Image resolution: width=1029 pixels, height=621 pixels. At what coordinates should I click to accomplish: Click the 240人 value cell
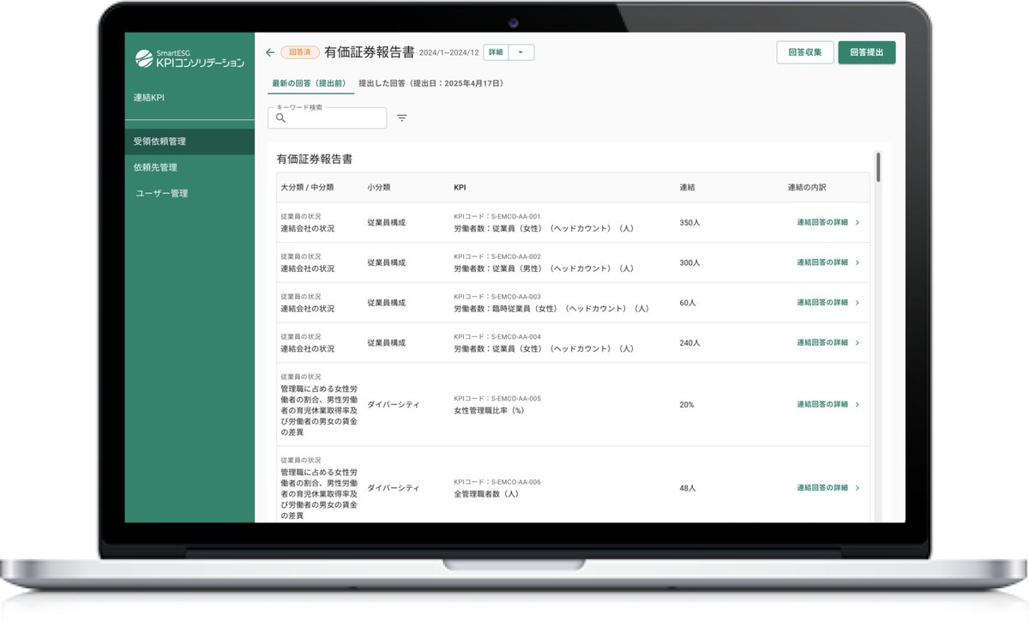[x=689, y=342]
